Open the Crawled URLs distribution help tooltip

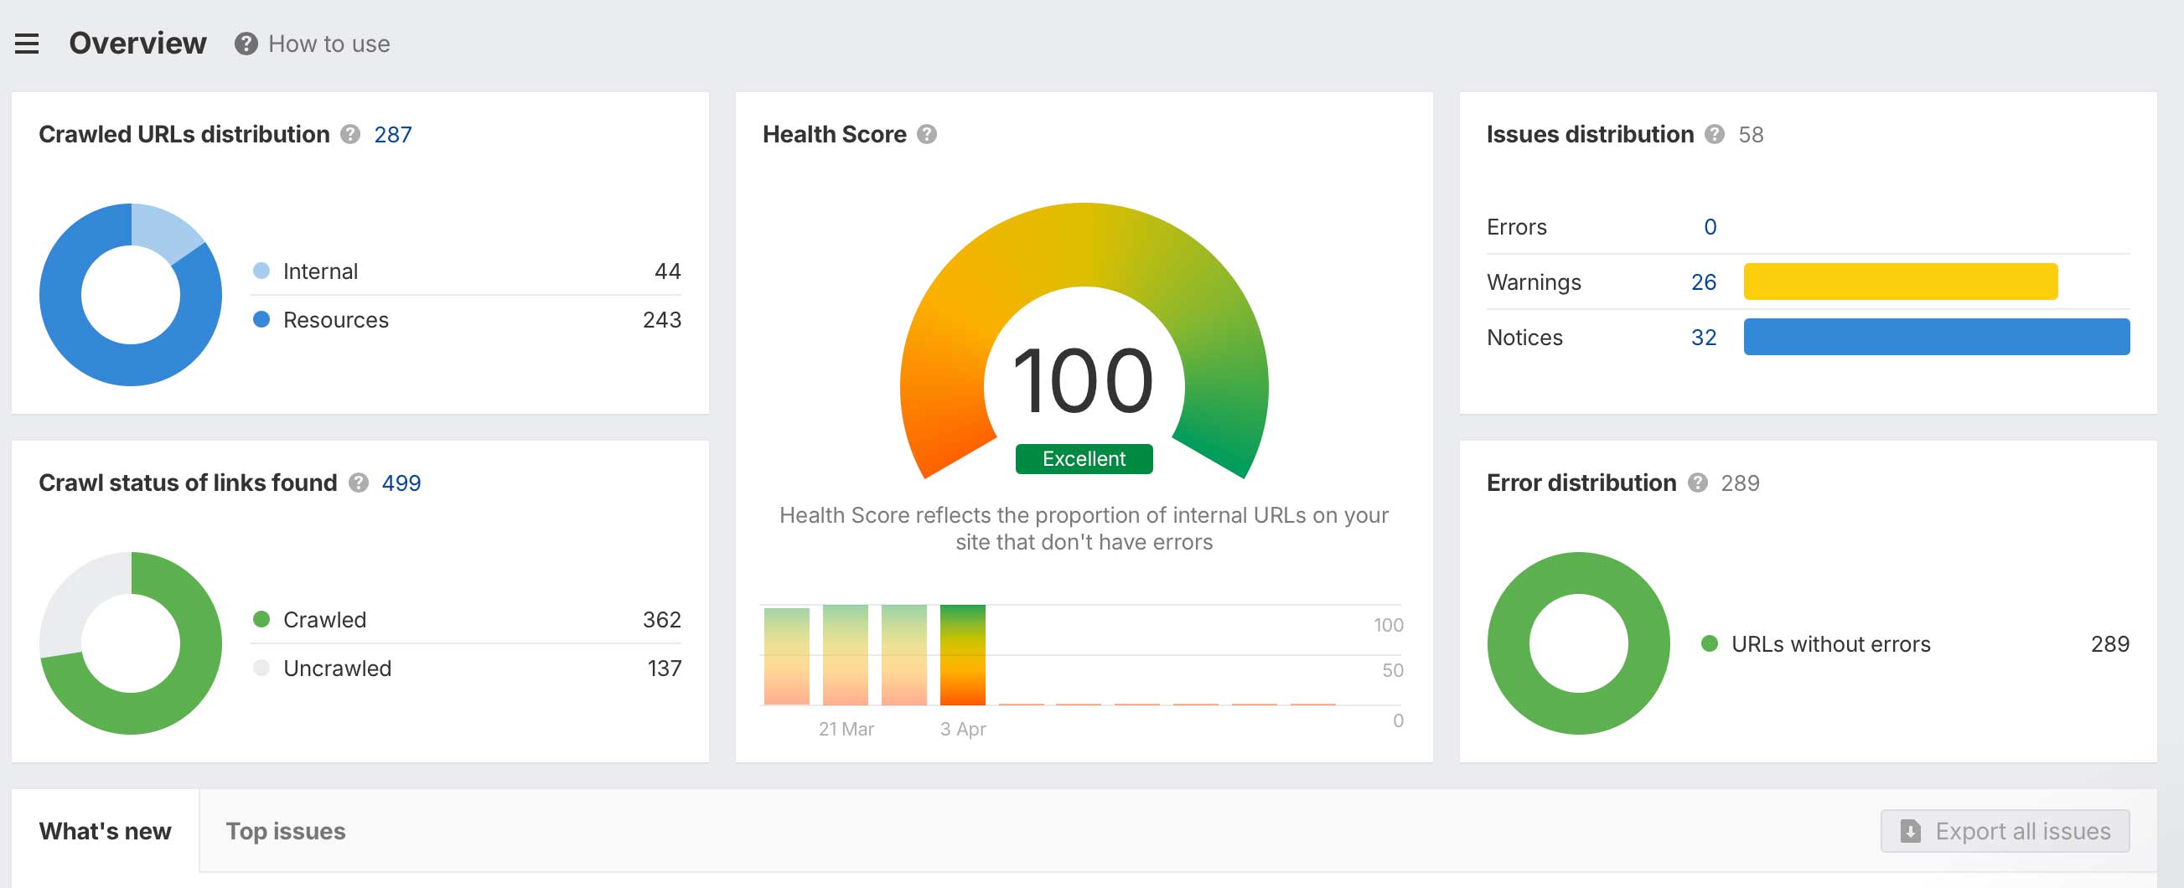click(x=350, y=134)
